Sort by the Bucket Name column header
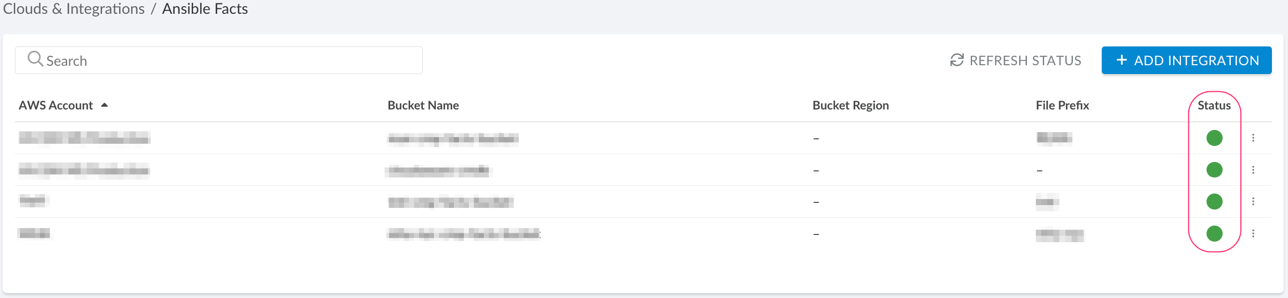This screenshot has width=1288, height=298. click(423, 106)
